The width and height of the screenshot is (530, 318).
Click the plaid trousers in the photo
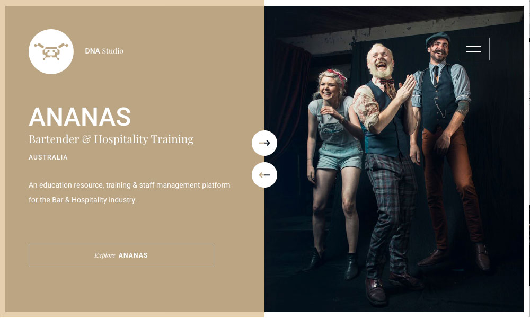391,213
